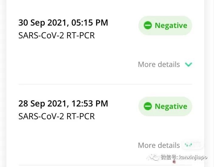Screen dimensions: 214x167
Task: Click blank space left of the 30 Sep More details
Action: pos(76,64)
